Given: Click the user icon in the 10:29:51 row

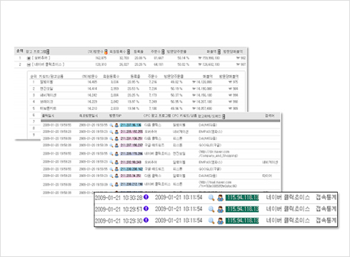Looking at the screenshot, I should 221,209.
